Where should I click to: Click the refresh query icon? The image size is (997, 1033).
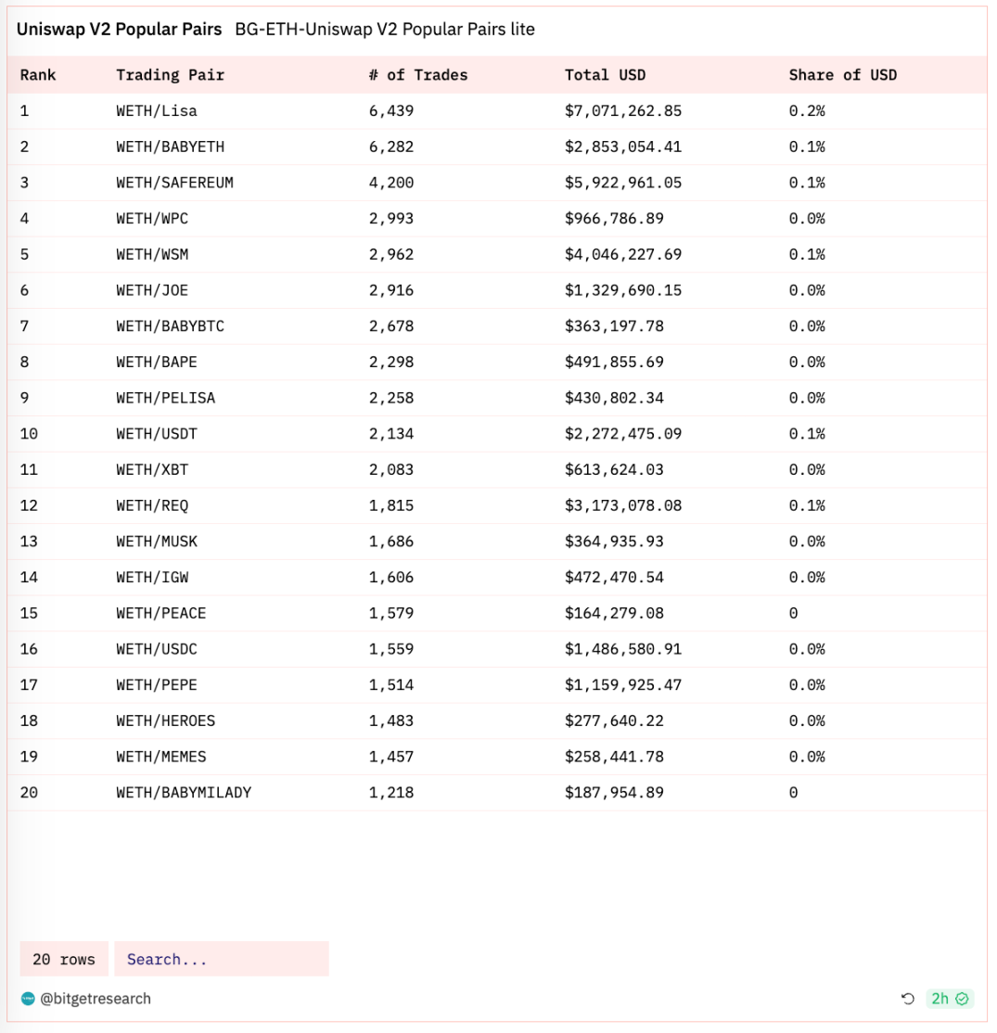click(x=908, y=999)
